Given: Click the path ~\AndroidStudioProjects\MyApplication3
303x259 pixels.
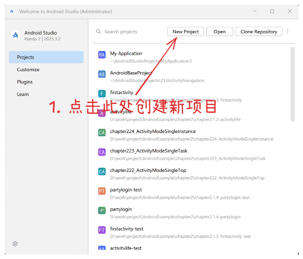Looking at the screenshot, I should (151, 61).
